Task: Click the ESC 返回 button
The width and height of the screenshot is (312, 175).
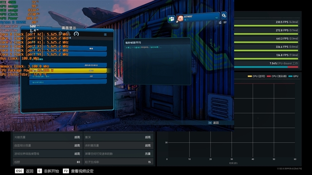Action: [24, 171]
